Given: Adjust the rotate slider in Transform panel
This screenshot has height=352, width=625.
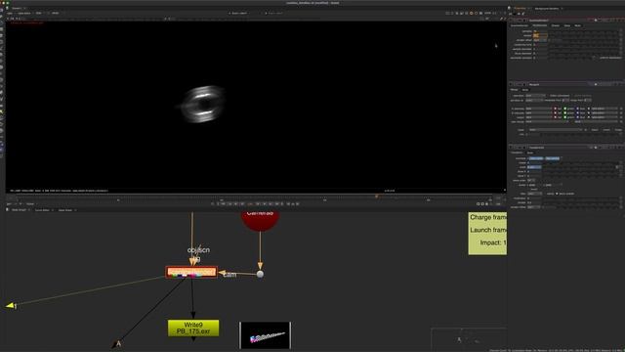Looking at the screenshot, I should (x=580, y=163).
